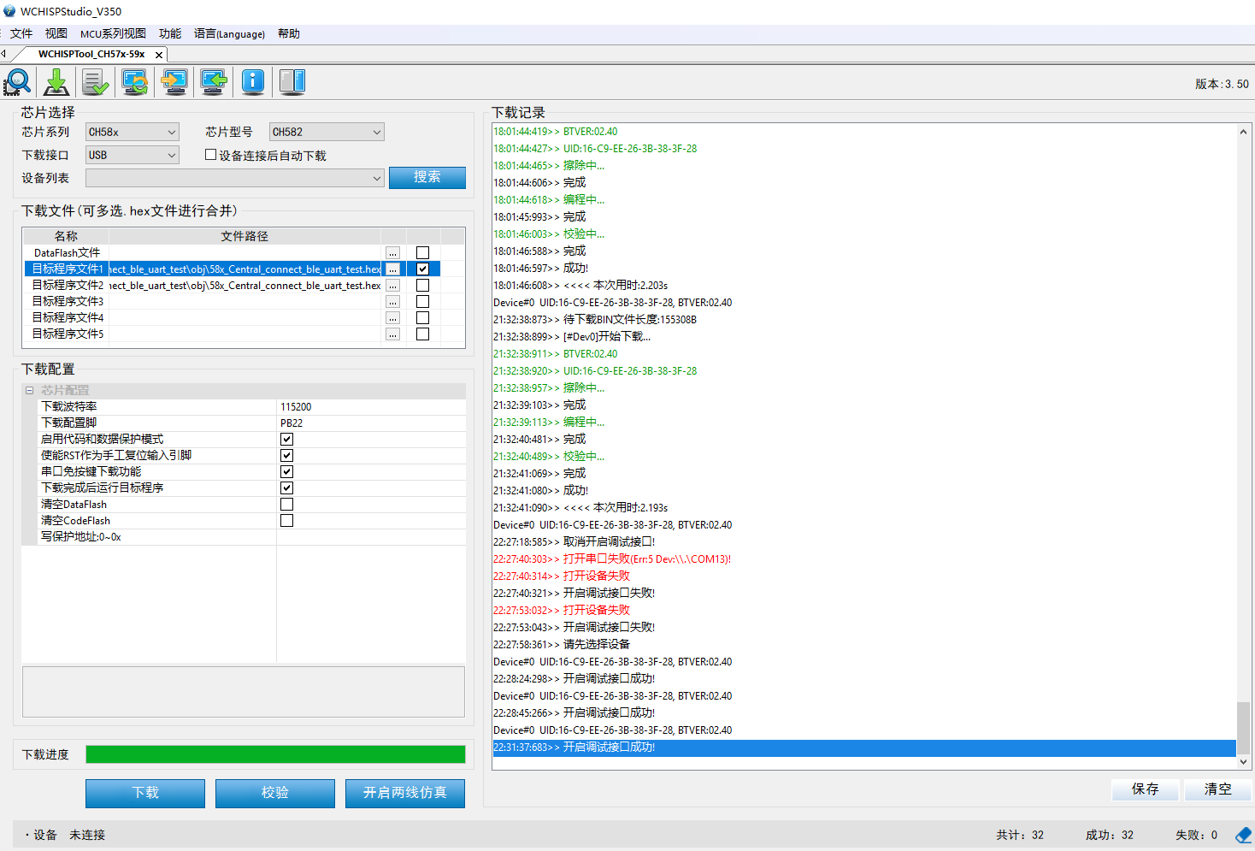Select the 目标程序文件2 file path cell
Screen dimensions: 1255x851
pos(245,286)
